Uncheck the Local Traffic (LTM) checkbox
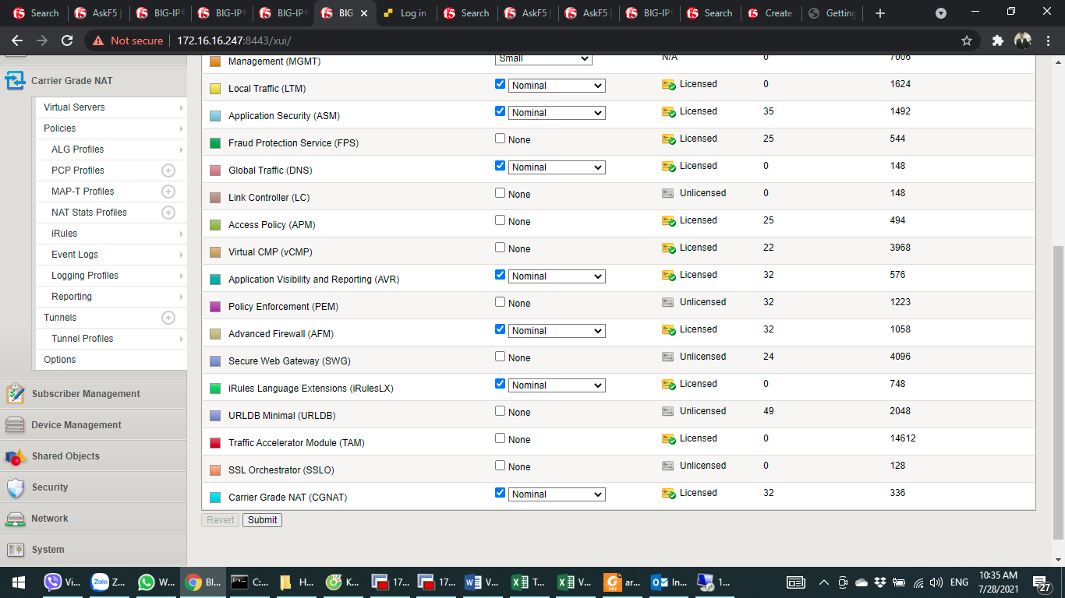Screen dimensions: 1065x598 tap(501, 84)
